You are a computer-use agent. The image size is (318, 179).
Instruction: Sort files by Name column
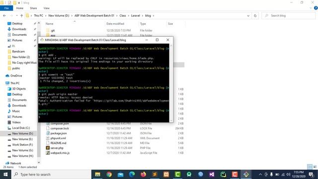click(49, 24)
